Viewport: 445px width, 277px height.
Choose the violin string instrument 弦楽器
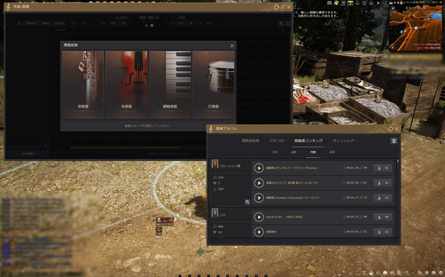(x=127, y=85)
